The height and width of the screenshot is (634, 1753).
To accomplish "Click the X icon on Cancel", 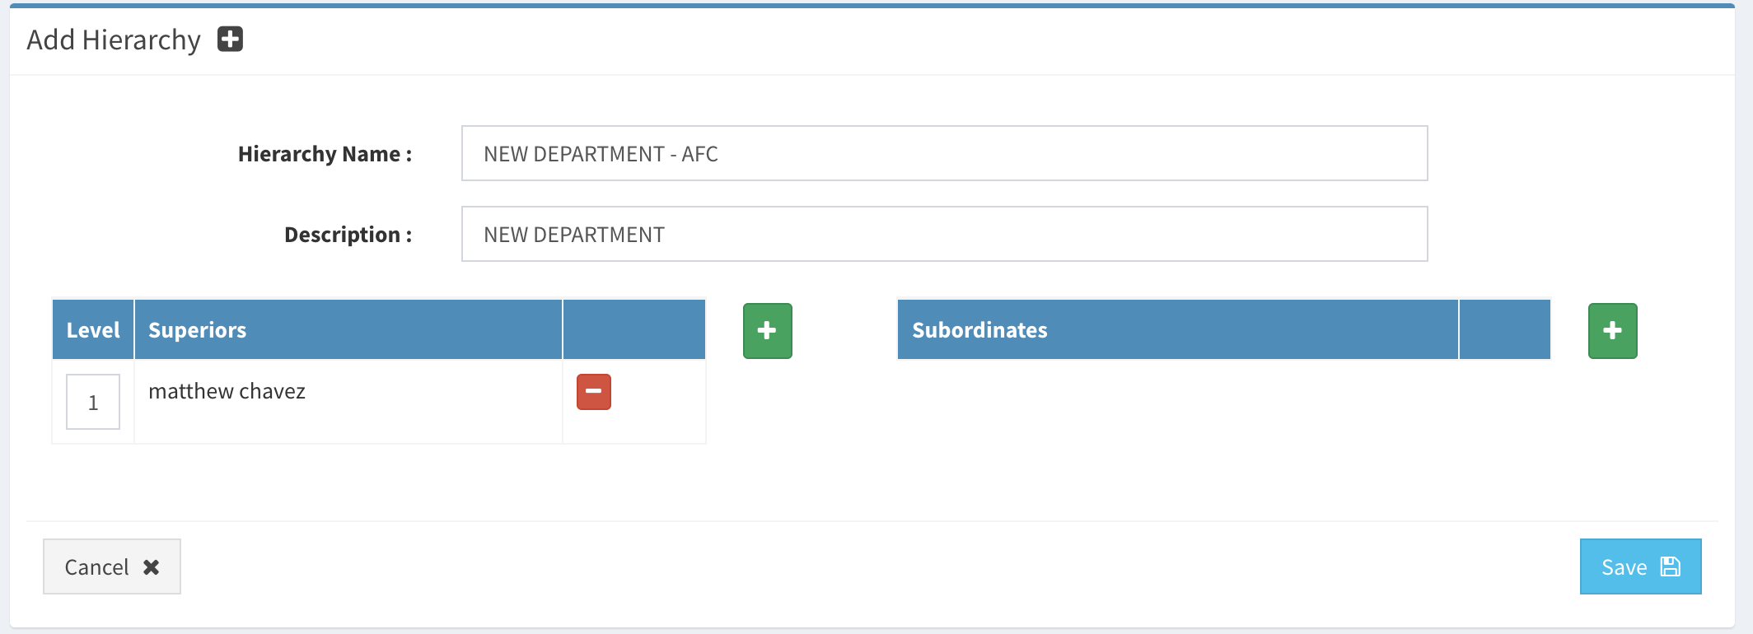I will tap(152, 567).
